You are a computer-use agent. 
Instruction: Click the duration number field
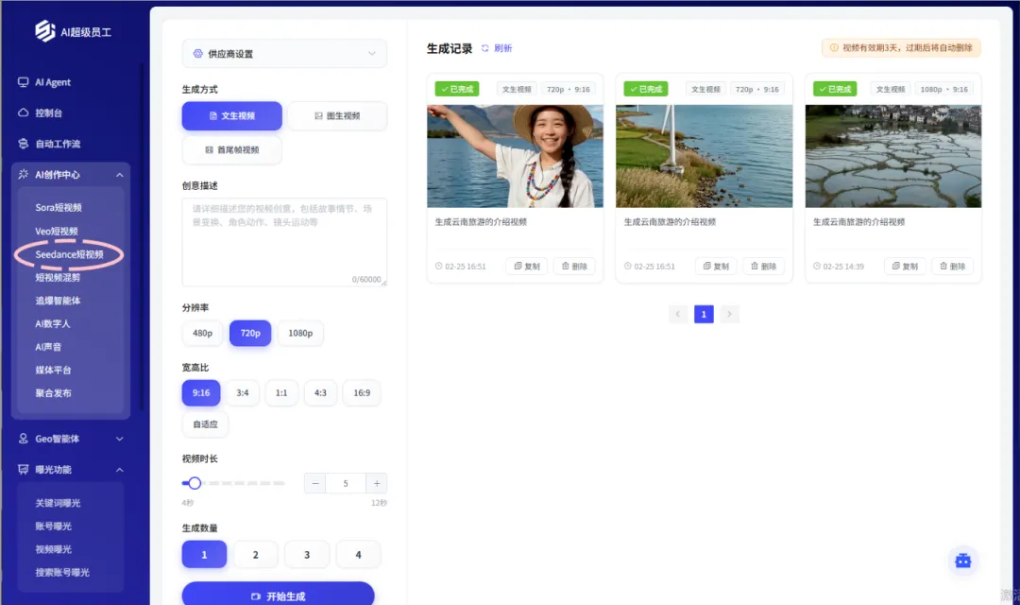click(346, 483)
